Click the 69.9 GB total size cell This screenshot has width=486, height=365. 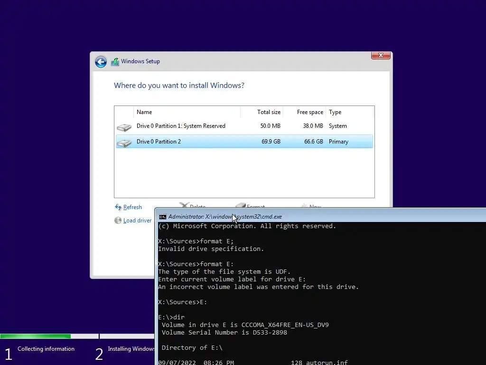pos(271,142)
